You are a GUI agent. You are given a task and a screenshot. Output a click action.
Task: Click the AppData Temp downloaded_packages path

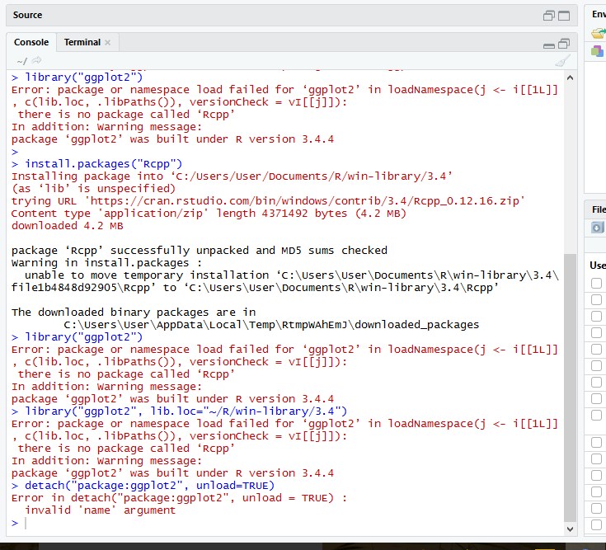click(271, 325)
